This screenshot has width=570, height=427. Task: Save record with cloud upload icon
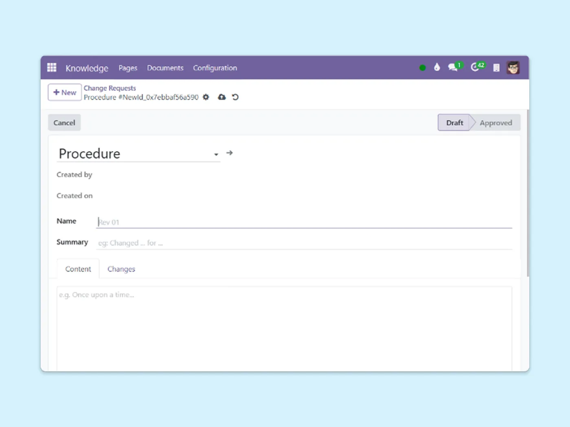tap(222, 97)
